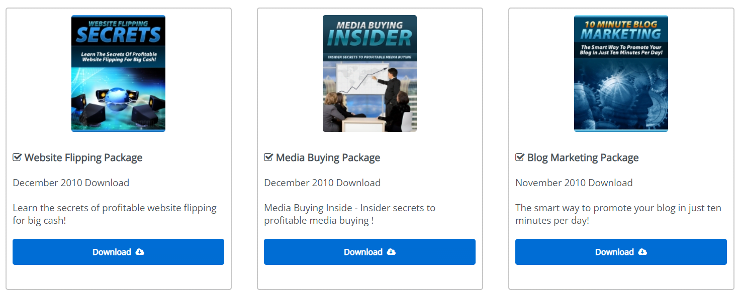Screen dimensions: 739x298
Task: Open the Media Buying Insider cover image
Action: tap(369, 73)
